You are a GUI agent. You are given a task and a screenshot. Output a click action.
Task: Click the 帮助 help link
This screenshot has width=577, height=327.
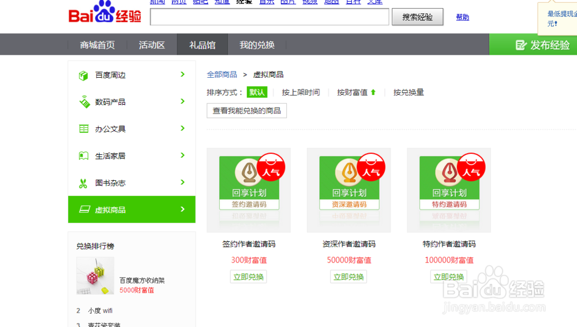(x=463, y=17)
